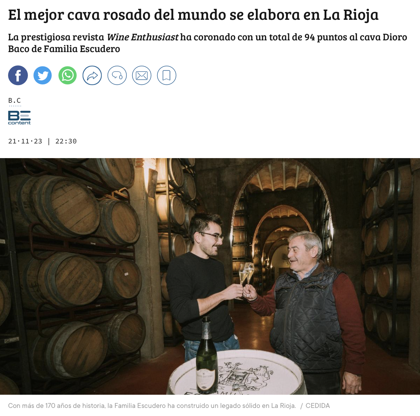Click the publication time 22:30
Screen dimensions: 420x416
(x=66, y=141)
